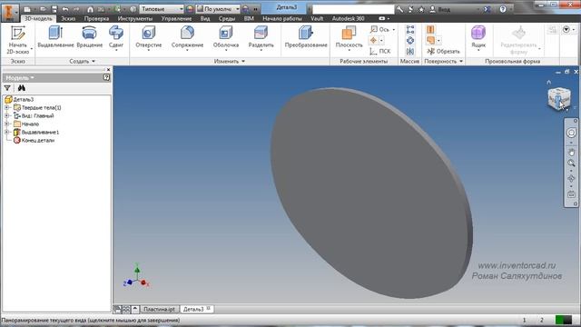This screenshot has width=581, height=327.
Task: Click the ViewCube in the viewport
Action: pyautogui.click(x=559, y=99)
